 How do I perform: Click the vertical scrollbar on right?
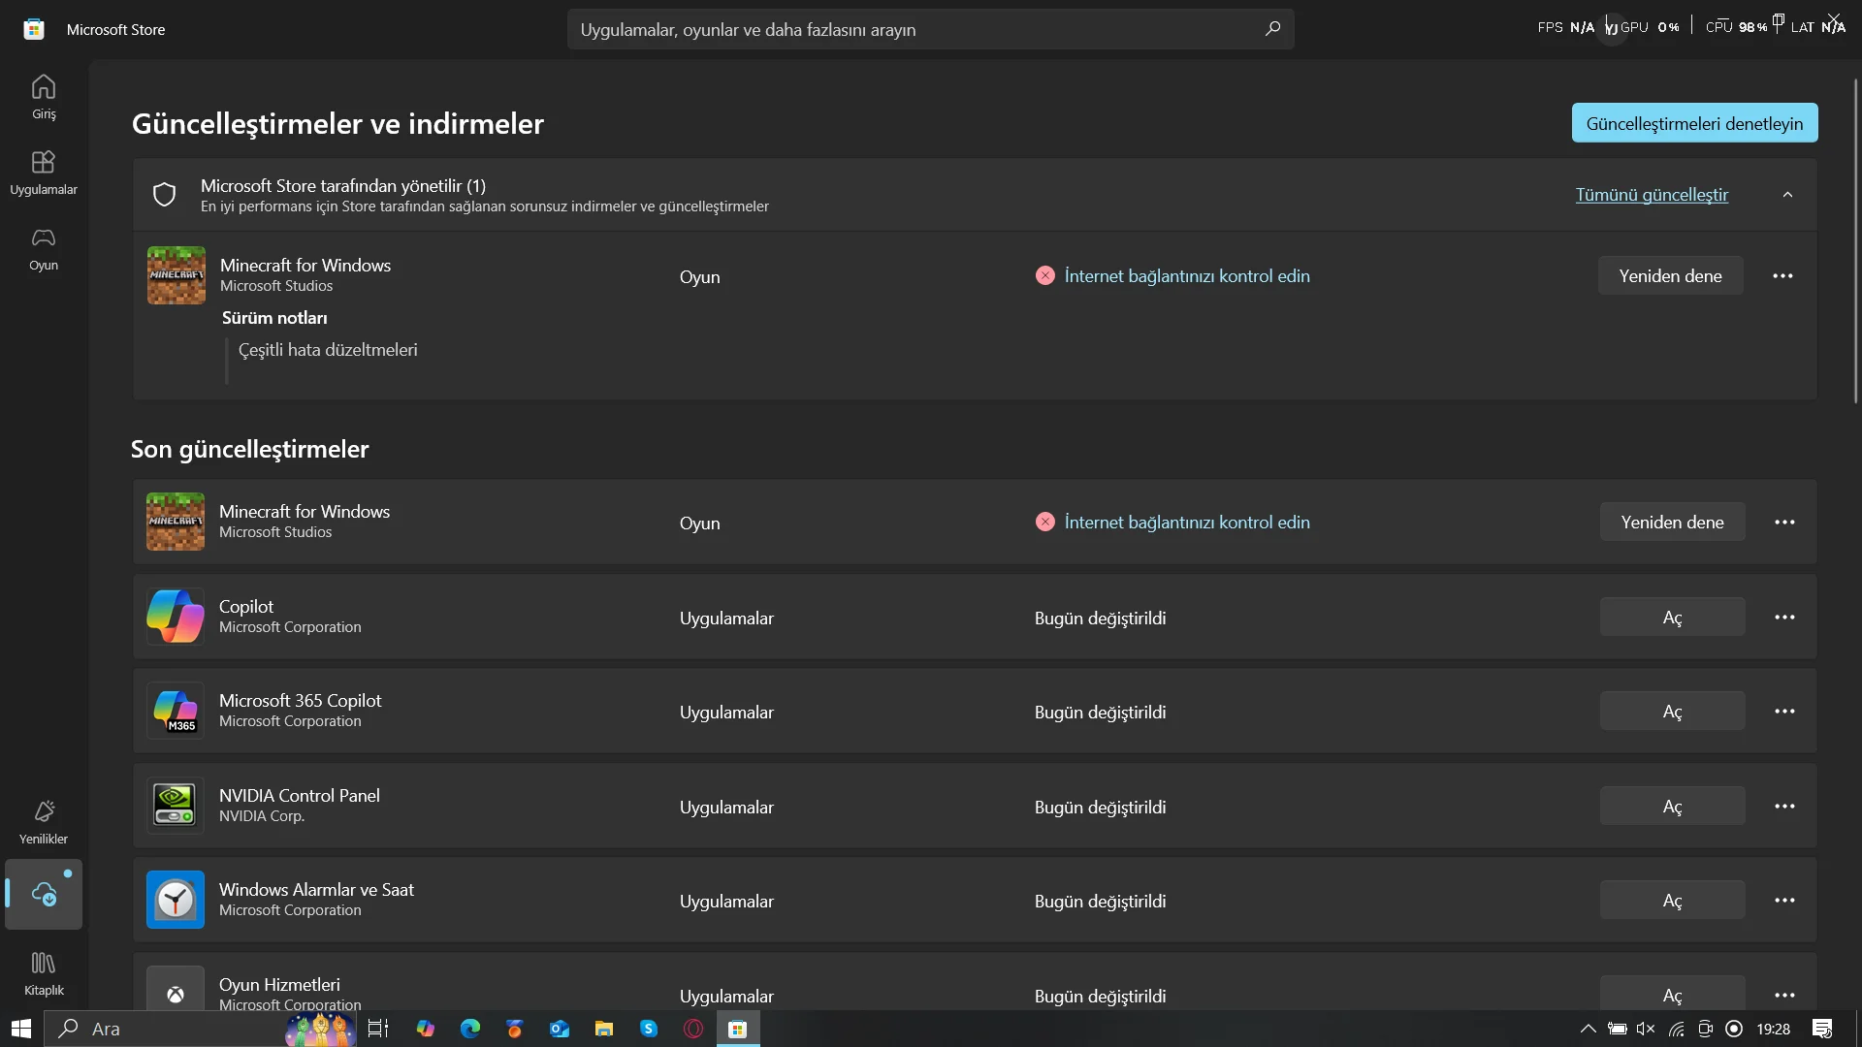pyautogui.click(x=1855, y=242)
